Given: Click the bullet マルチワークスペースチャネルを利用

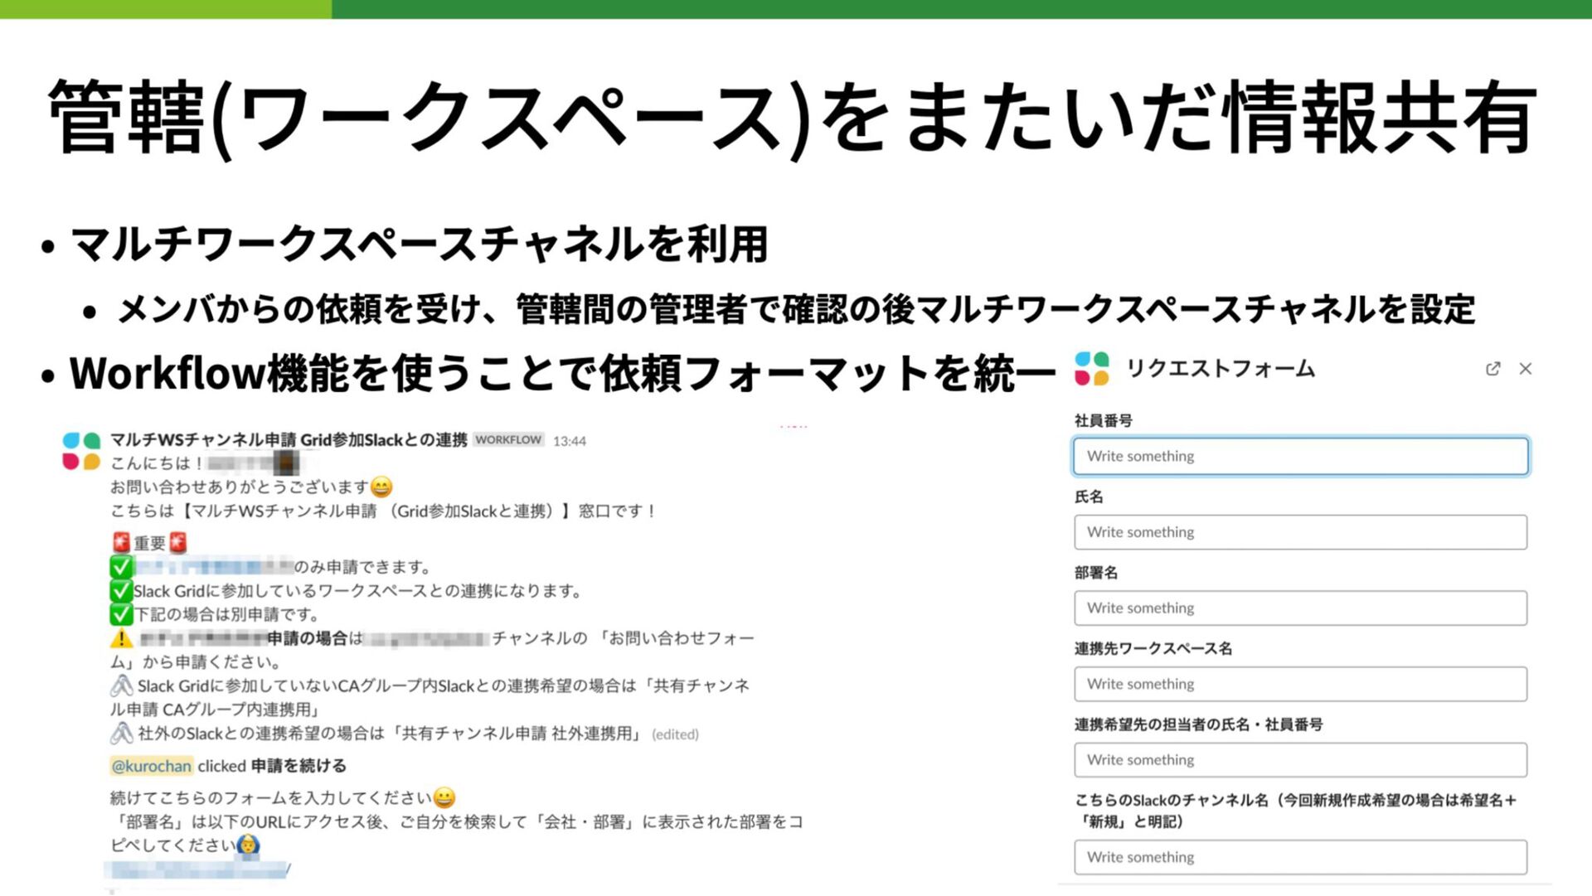Looking at the screenshot, I should point(420,245).
